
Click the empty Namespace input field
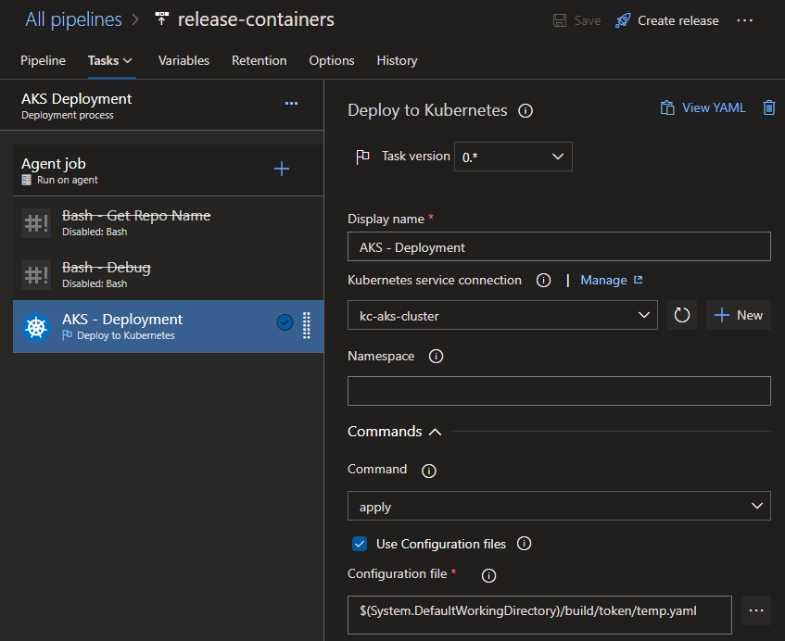click(x=559, y=391)
